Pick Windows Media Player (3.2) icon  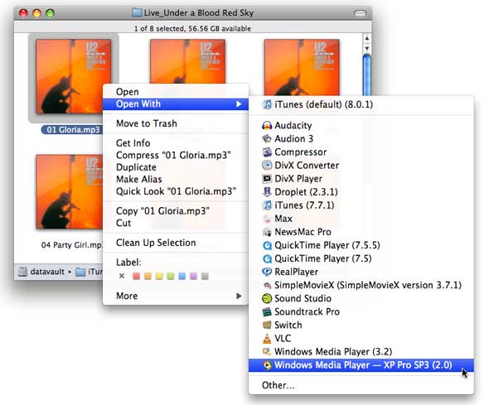point(267,352)
